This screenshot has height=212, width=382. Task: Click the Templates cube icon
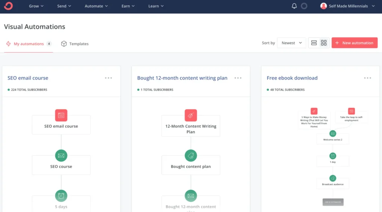pyautogui.click(x=64, y=44)
